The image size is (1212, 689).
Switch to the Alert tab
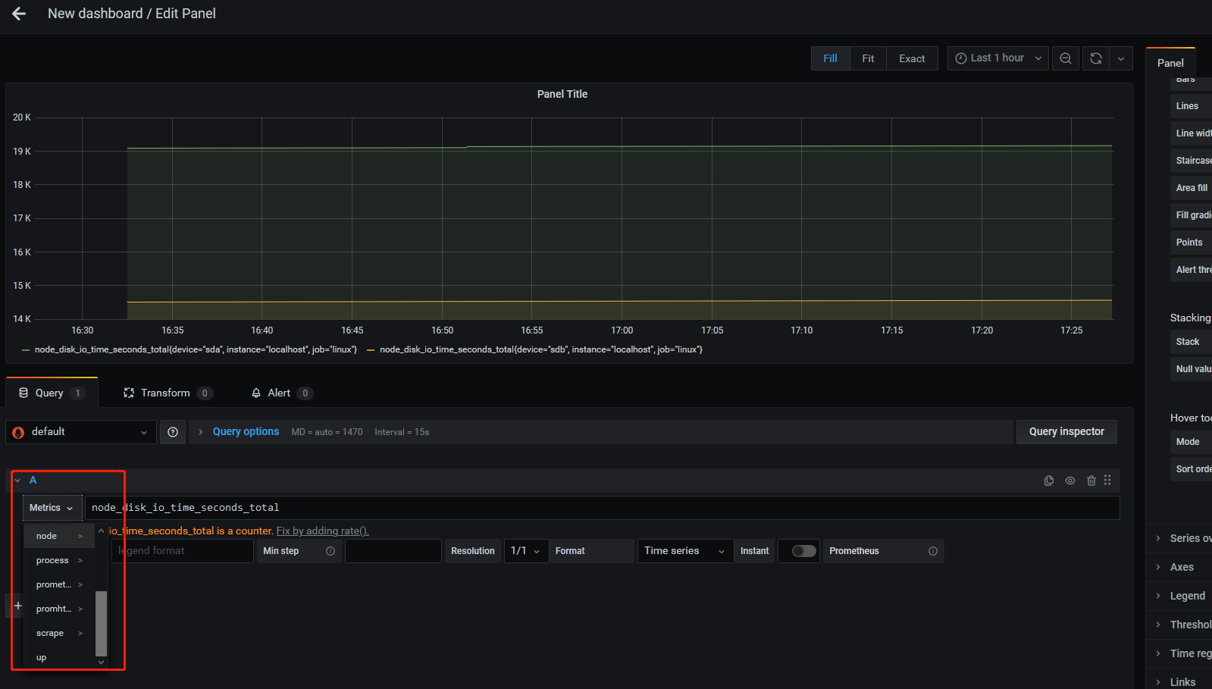[281, 393]
